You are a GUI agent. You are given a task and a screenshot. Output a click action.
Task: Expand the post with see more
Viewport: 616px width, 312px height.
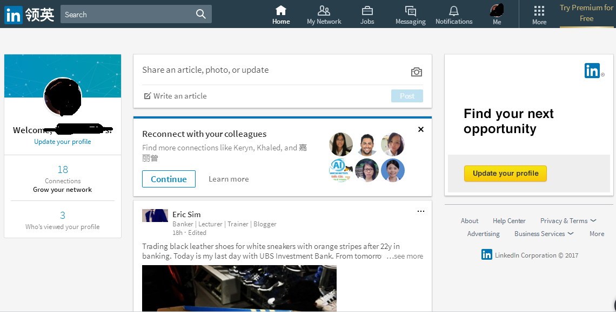click(x=405, y=256)
